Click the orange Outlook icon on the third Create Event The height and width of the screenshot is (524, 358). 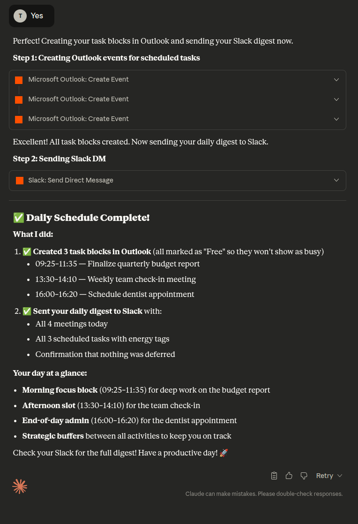18,119
